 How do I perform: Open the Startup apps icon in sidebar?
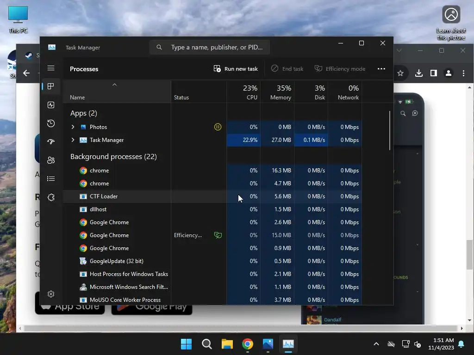point(51,141)
